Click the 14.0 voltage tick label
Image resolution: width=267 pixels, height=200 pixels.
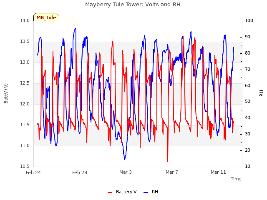(x=25, y=20)
